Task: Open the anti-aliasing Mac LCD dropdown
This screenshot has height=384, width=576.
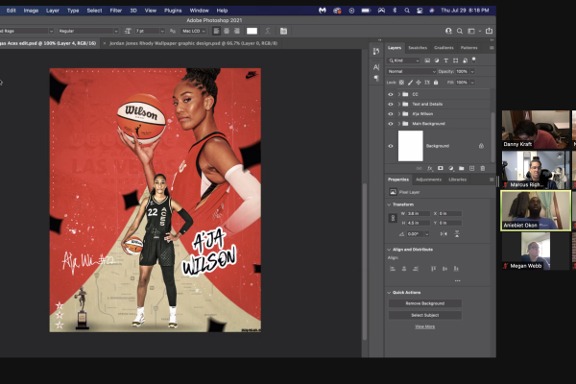Action: click(194, 31)
